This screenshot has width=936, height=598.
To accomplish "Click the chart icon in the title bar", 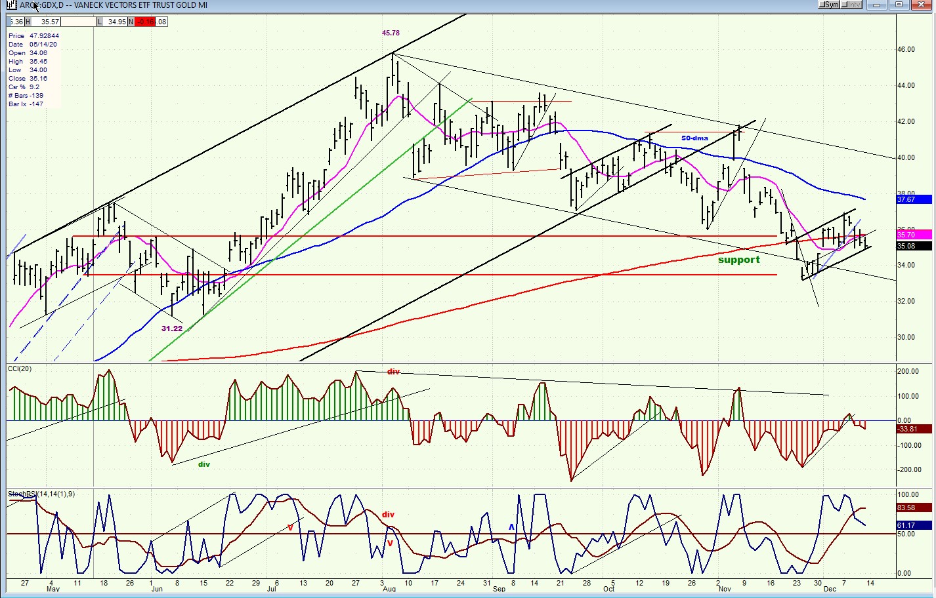I will pyautogui.click(x=12, y=5).
